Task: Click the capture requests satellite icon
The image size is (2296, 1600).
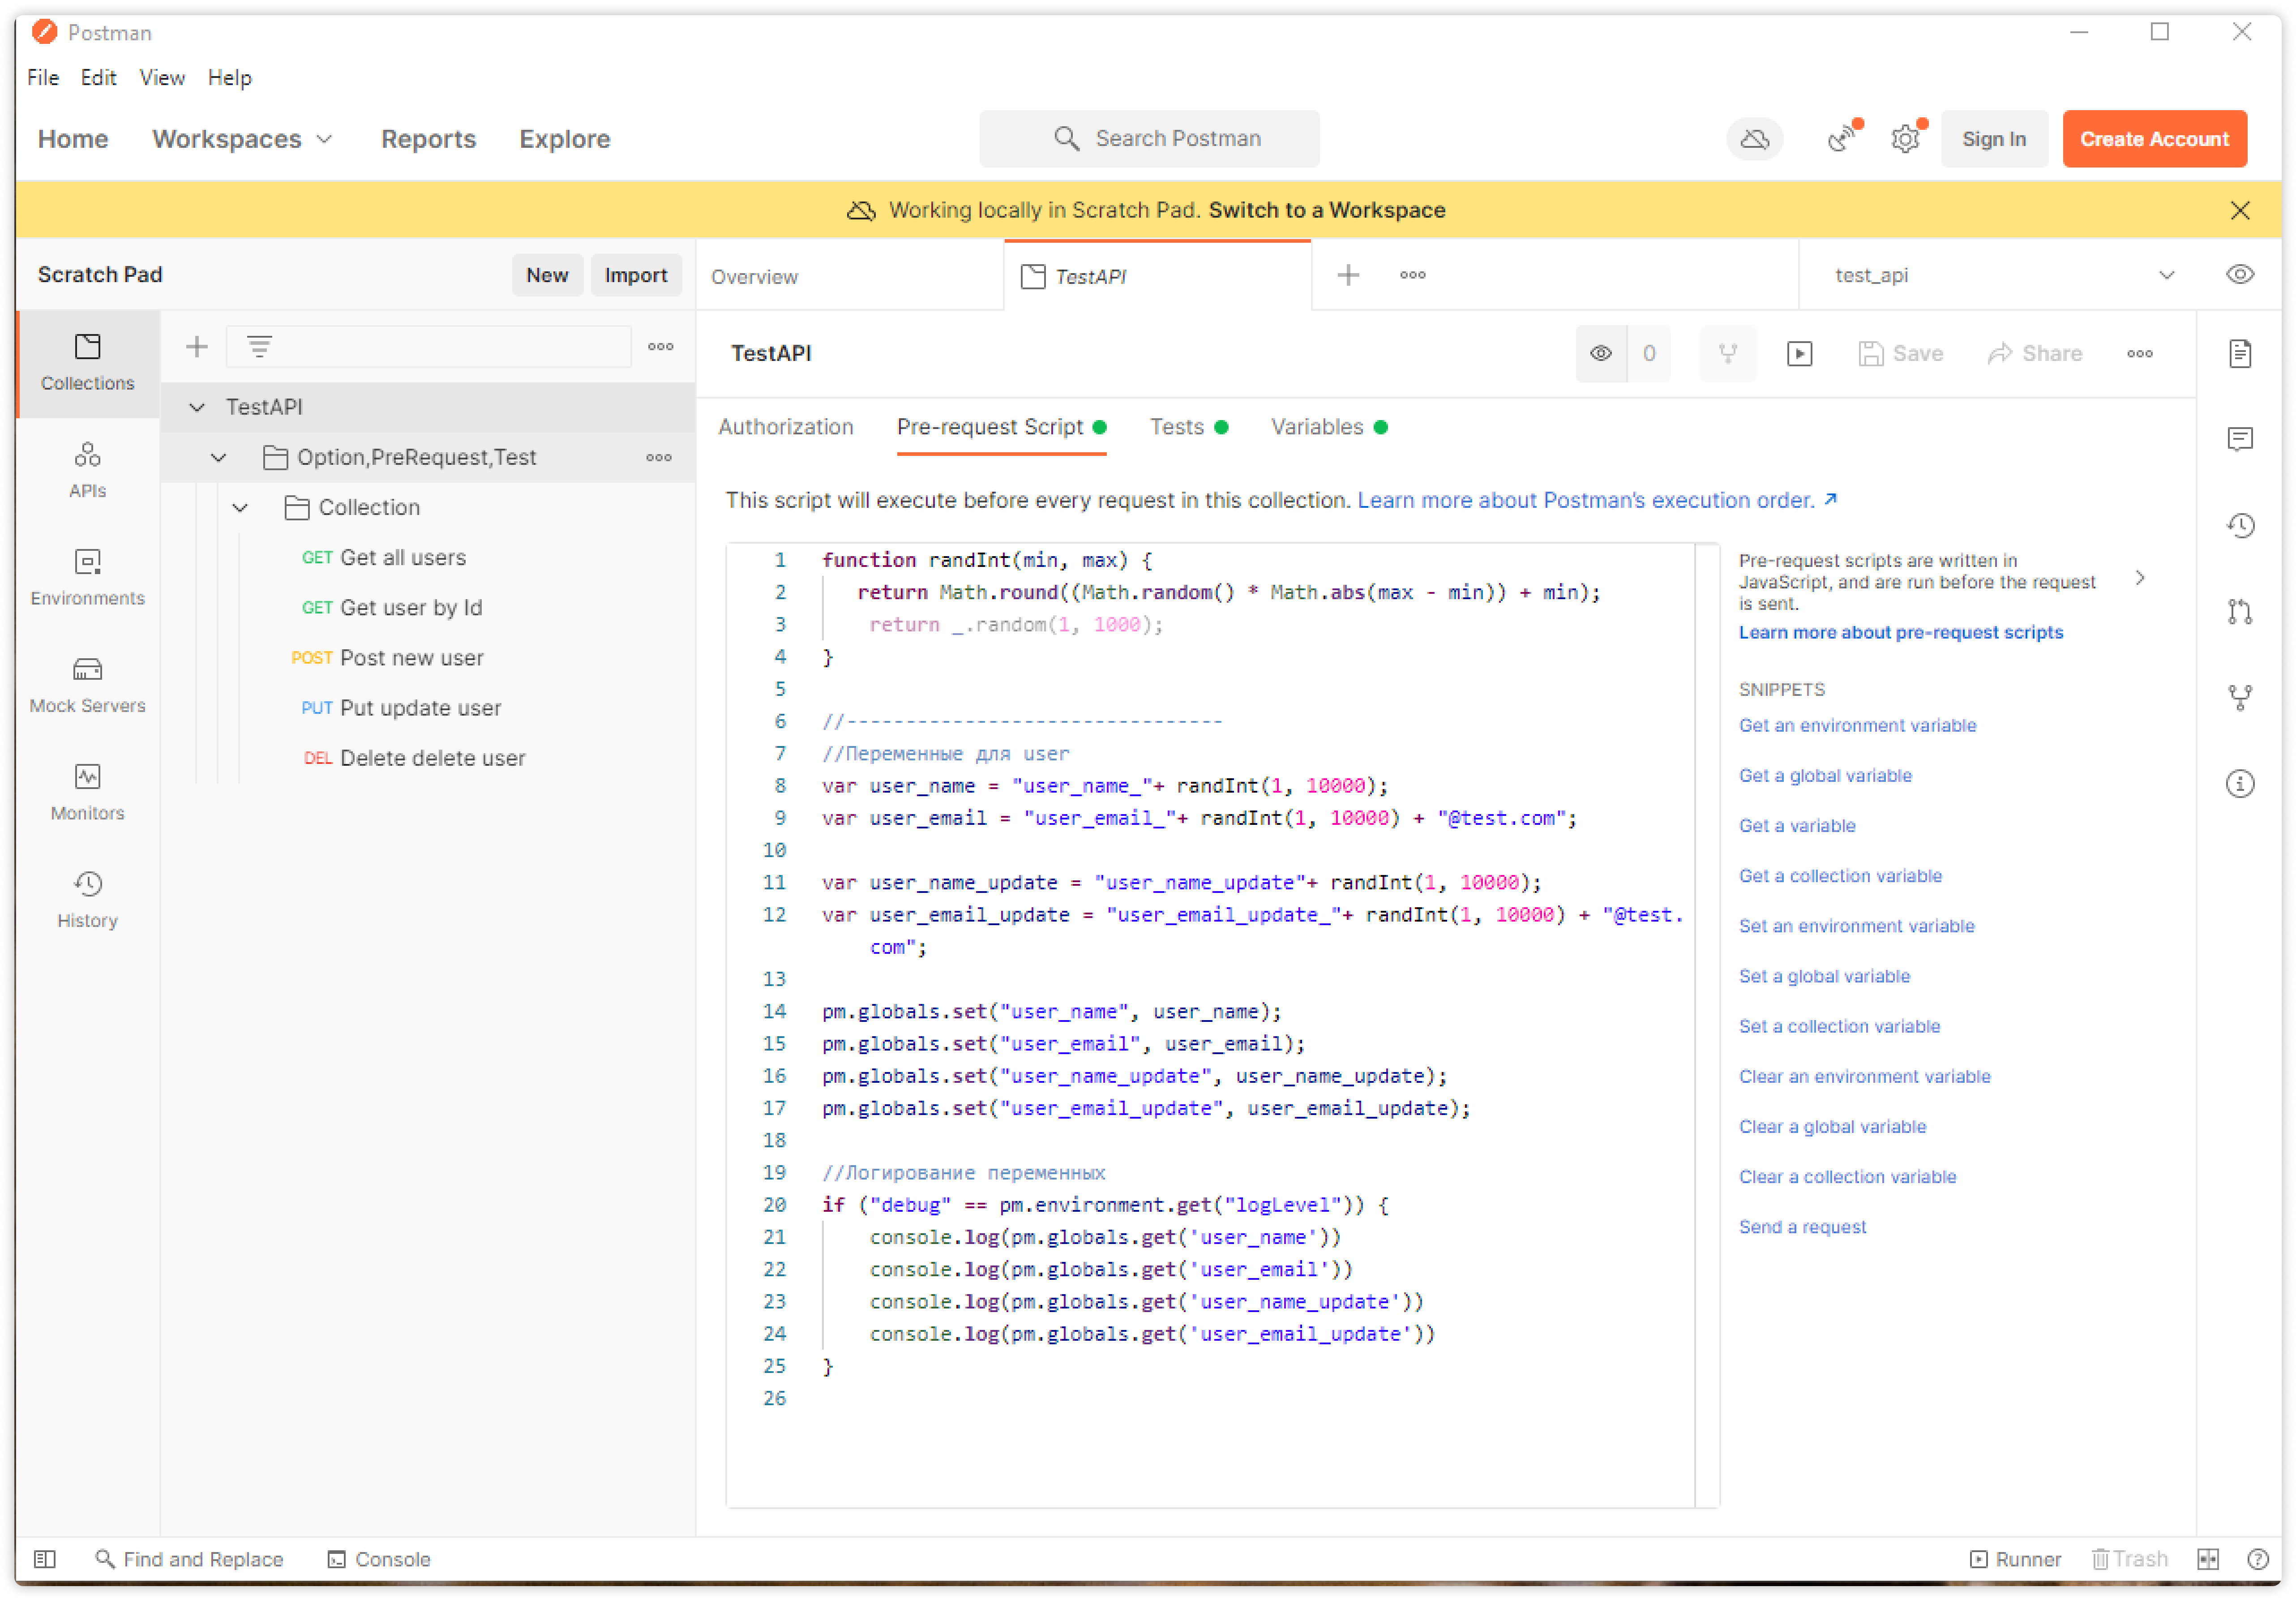Action: click(x=1842, y=139)
